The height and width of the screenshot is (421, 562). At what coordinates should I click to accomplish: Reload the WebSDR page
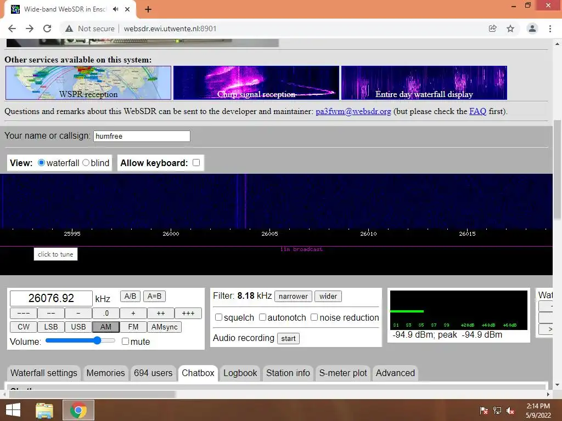(47, 29)
